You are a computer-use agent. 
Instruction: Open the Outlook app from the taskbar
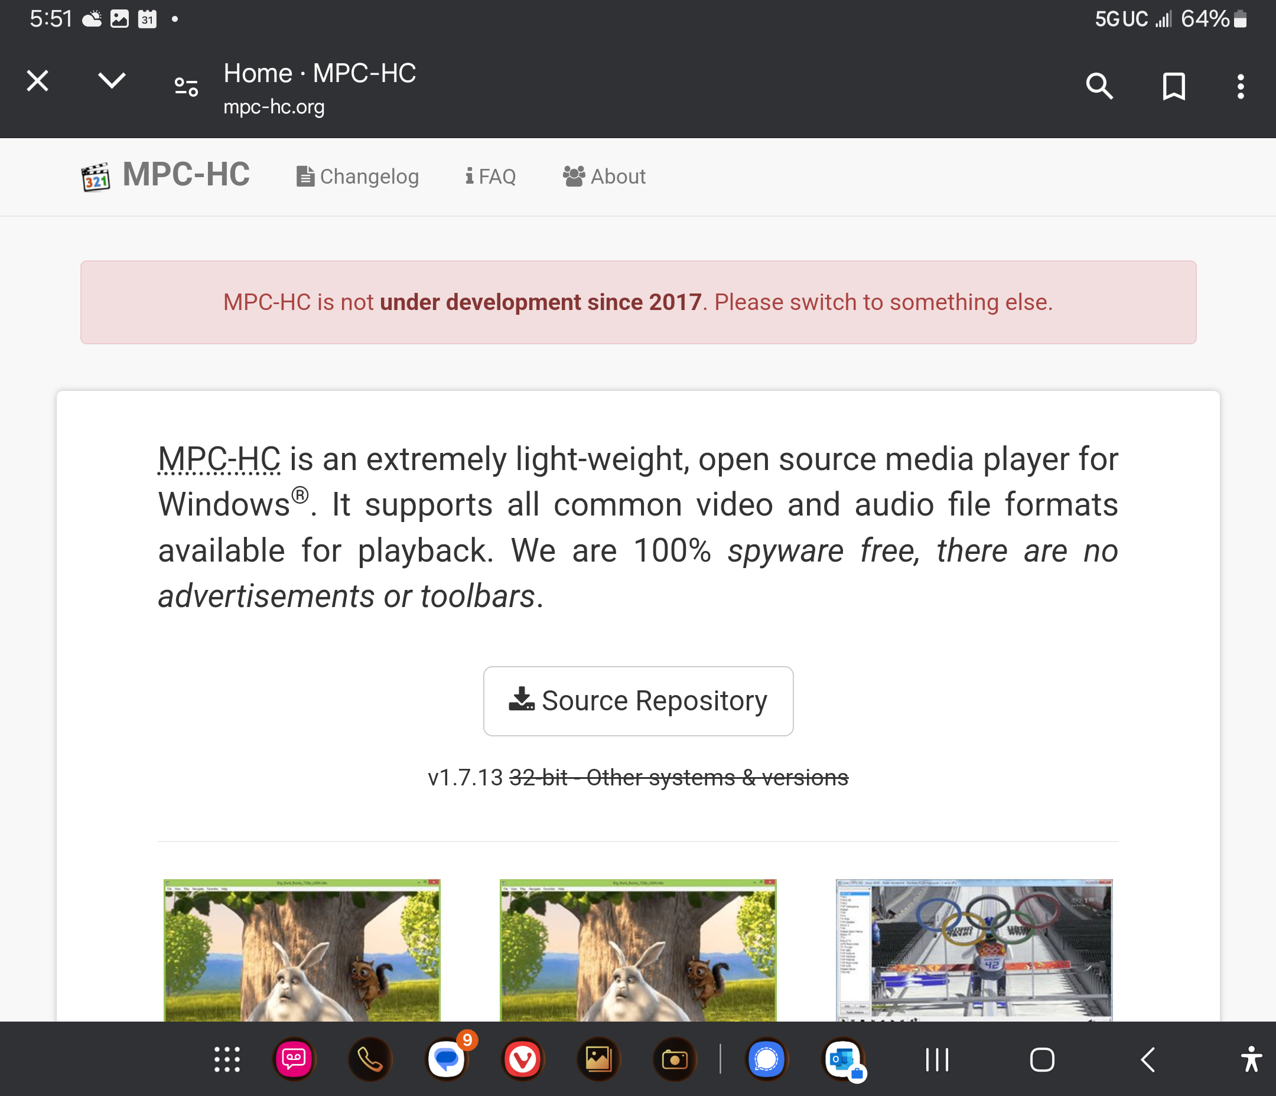pyautogui.click(x=843, y=1059)
